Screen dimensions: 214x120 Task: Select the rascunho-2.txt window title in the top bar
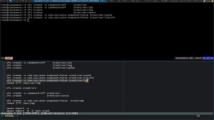pyautogui.click(x=70, y=1)
